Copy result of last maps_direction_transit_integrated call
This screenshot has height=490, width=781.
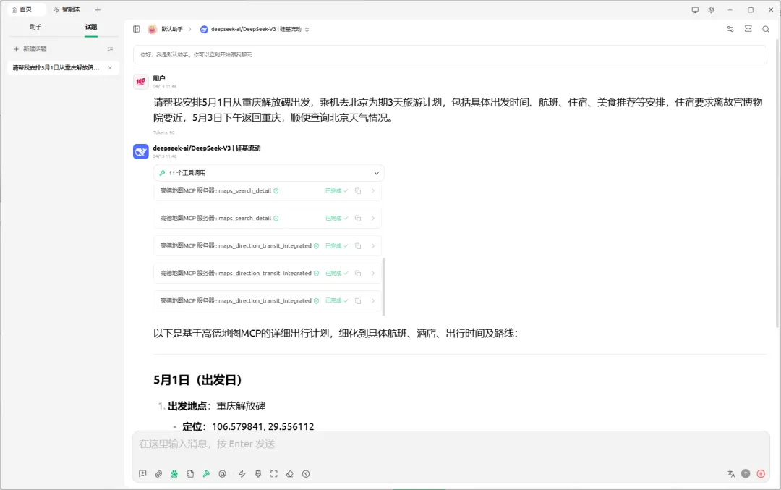358,300
